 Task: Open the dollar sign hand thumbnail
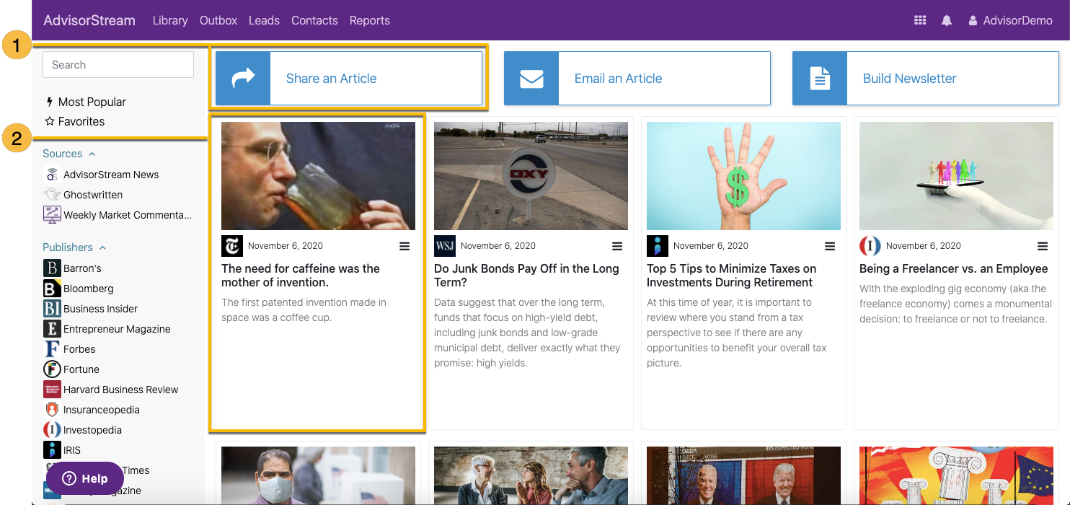point(743,176)
